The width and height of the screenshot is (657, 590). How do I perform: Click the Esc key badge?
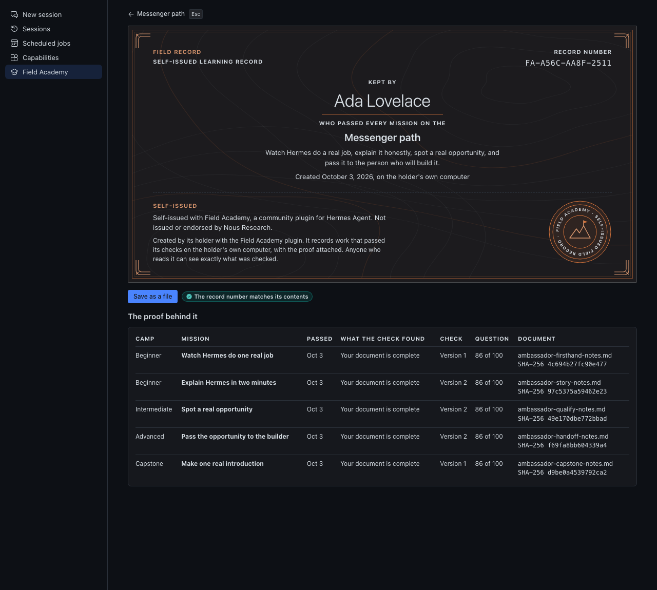click(x=196, y=14)
